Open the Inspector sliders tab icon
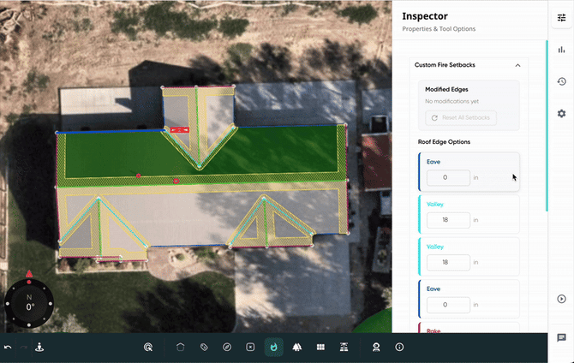This screenshot has height=363, width=574. [x=561, y=18]
